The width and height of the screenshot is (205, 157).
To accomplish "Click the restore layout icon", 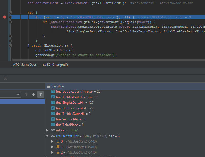I will (6, 78).
